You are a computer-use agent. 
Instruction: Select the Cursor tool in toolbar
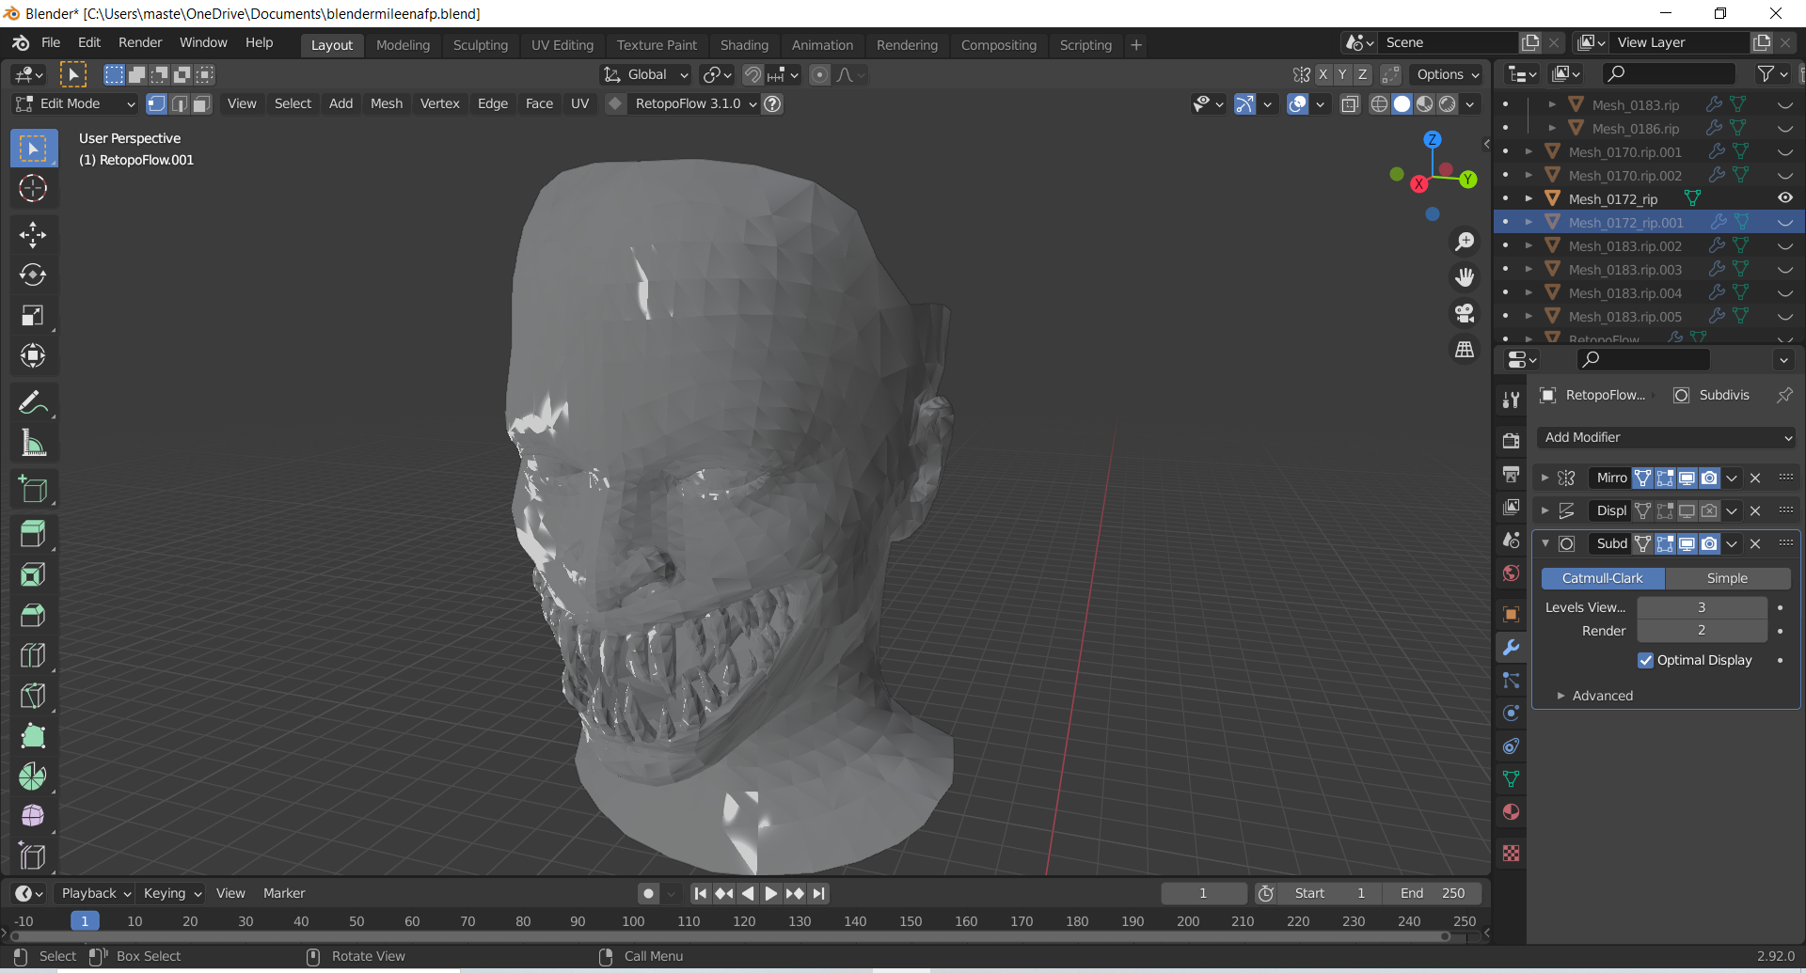pyautogui.click(x=33, y=189)
